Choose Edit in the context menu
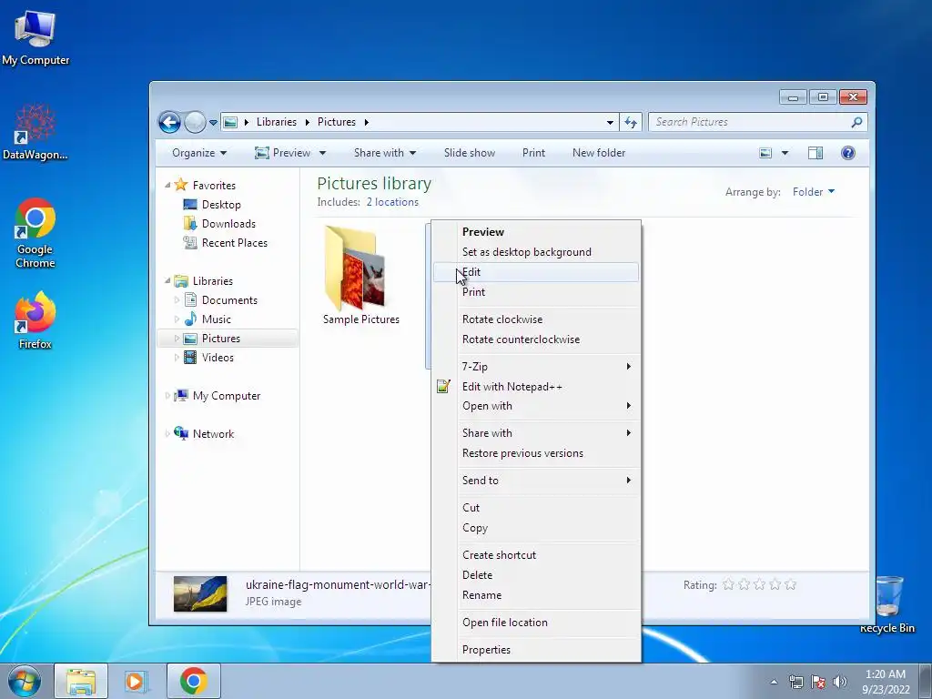932x699 pixels. pos(536,272)
